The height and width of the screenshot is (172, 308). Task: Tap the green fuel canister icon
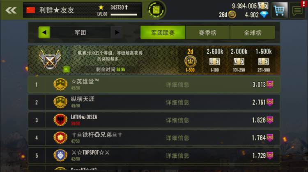tap(156, 10)
